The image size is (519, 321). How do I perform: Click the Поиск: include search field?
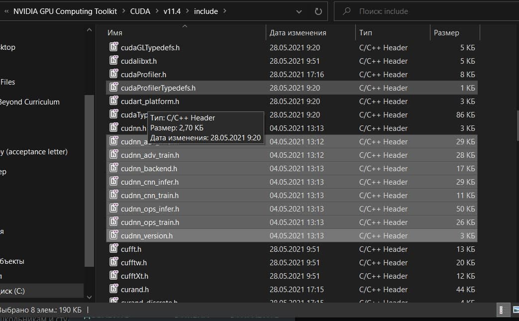[x=428, y=11]
